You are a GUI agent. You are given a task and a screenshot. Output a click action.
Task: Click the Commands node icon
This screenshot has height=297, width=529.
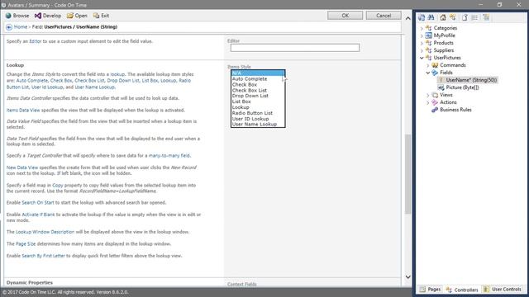pos(435,65)
